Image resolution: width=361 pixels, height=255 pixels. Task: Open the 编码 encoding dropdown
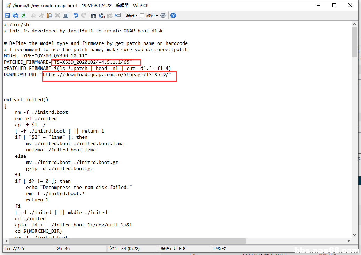pyautogui.click(x=132, y=15)
